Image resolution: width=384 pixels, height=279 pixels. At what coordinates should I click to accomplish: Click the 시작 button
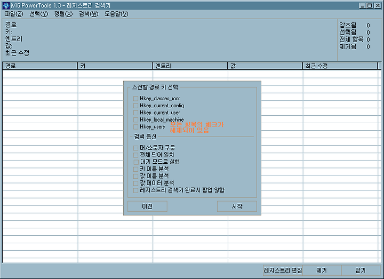click(x=237, y=206)
